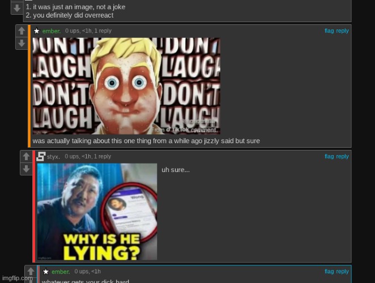Flag ember's Don't Laugh image comment

(329, 31)
